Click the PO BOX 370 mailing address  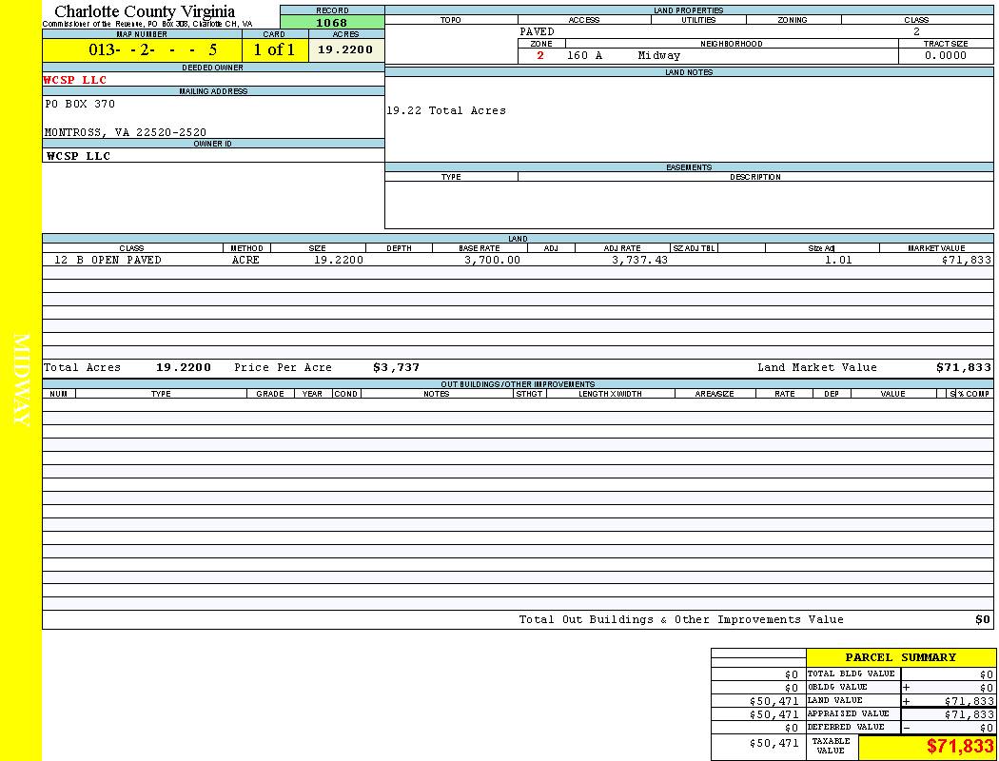coord(80,104)
